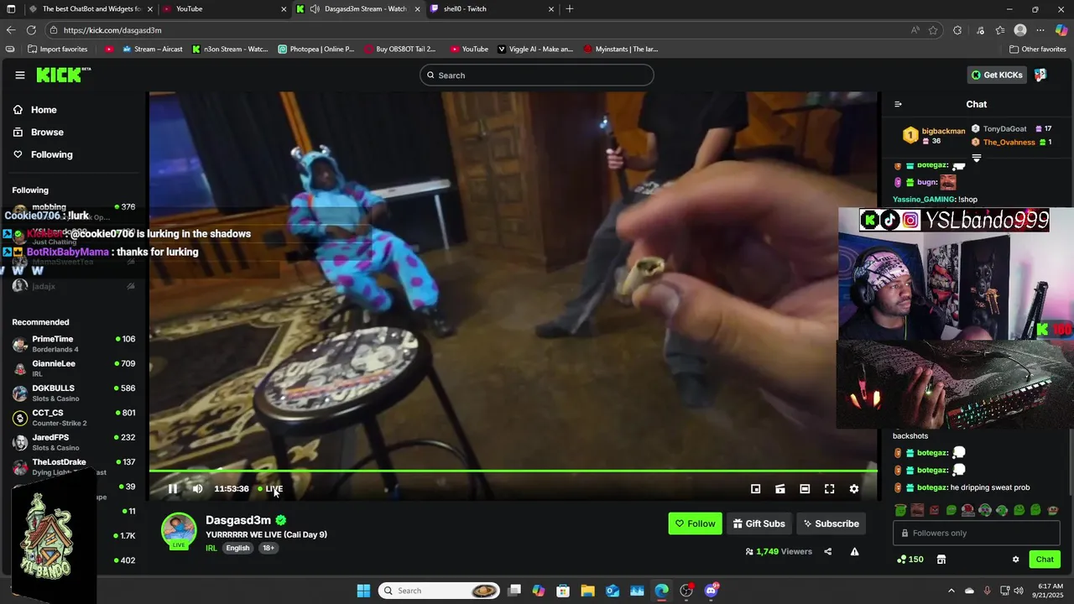Open Photopea bookmark
The width and height of the screenshot is (1074, 604).
click(316, 49)
